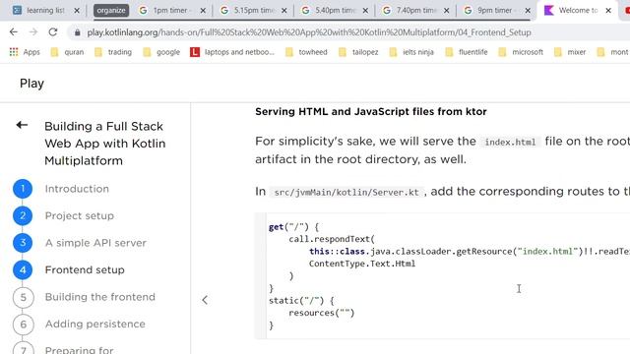Viewport: 630px width, 354px height.
Task: Select the Frontend setup step label
Action: tap(85, 270)
